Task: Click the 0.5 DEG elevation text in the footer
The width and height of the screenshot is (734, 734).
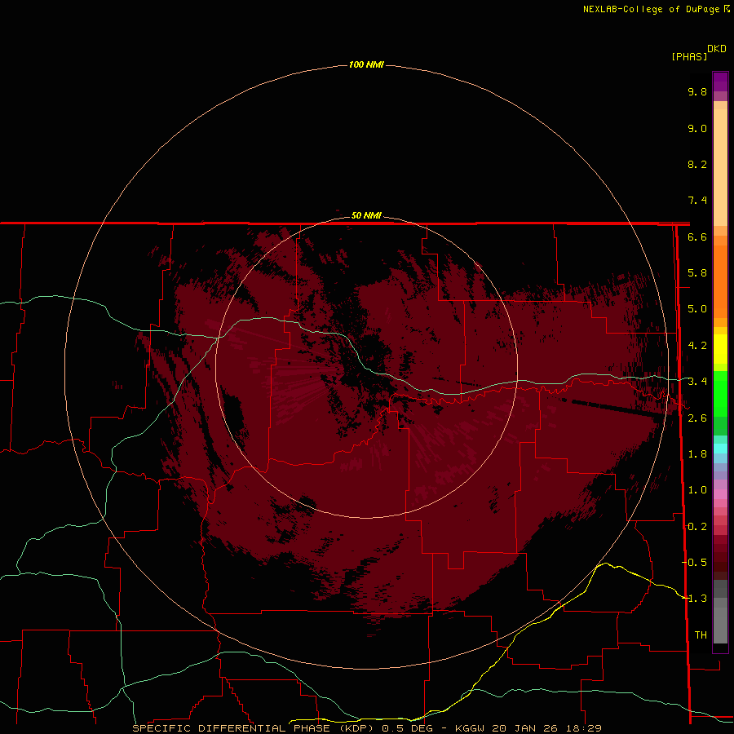Action: click(409, 728)
